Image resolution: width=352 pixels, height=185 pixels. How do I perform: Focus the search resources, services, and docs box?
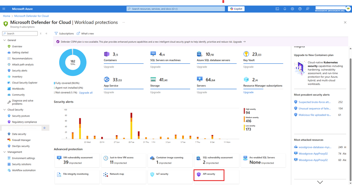(x=176, y=9)
